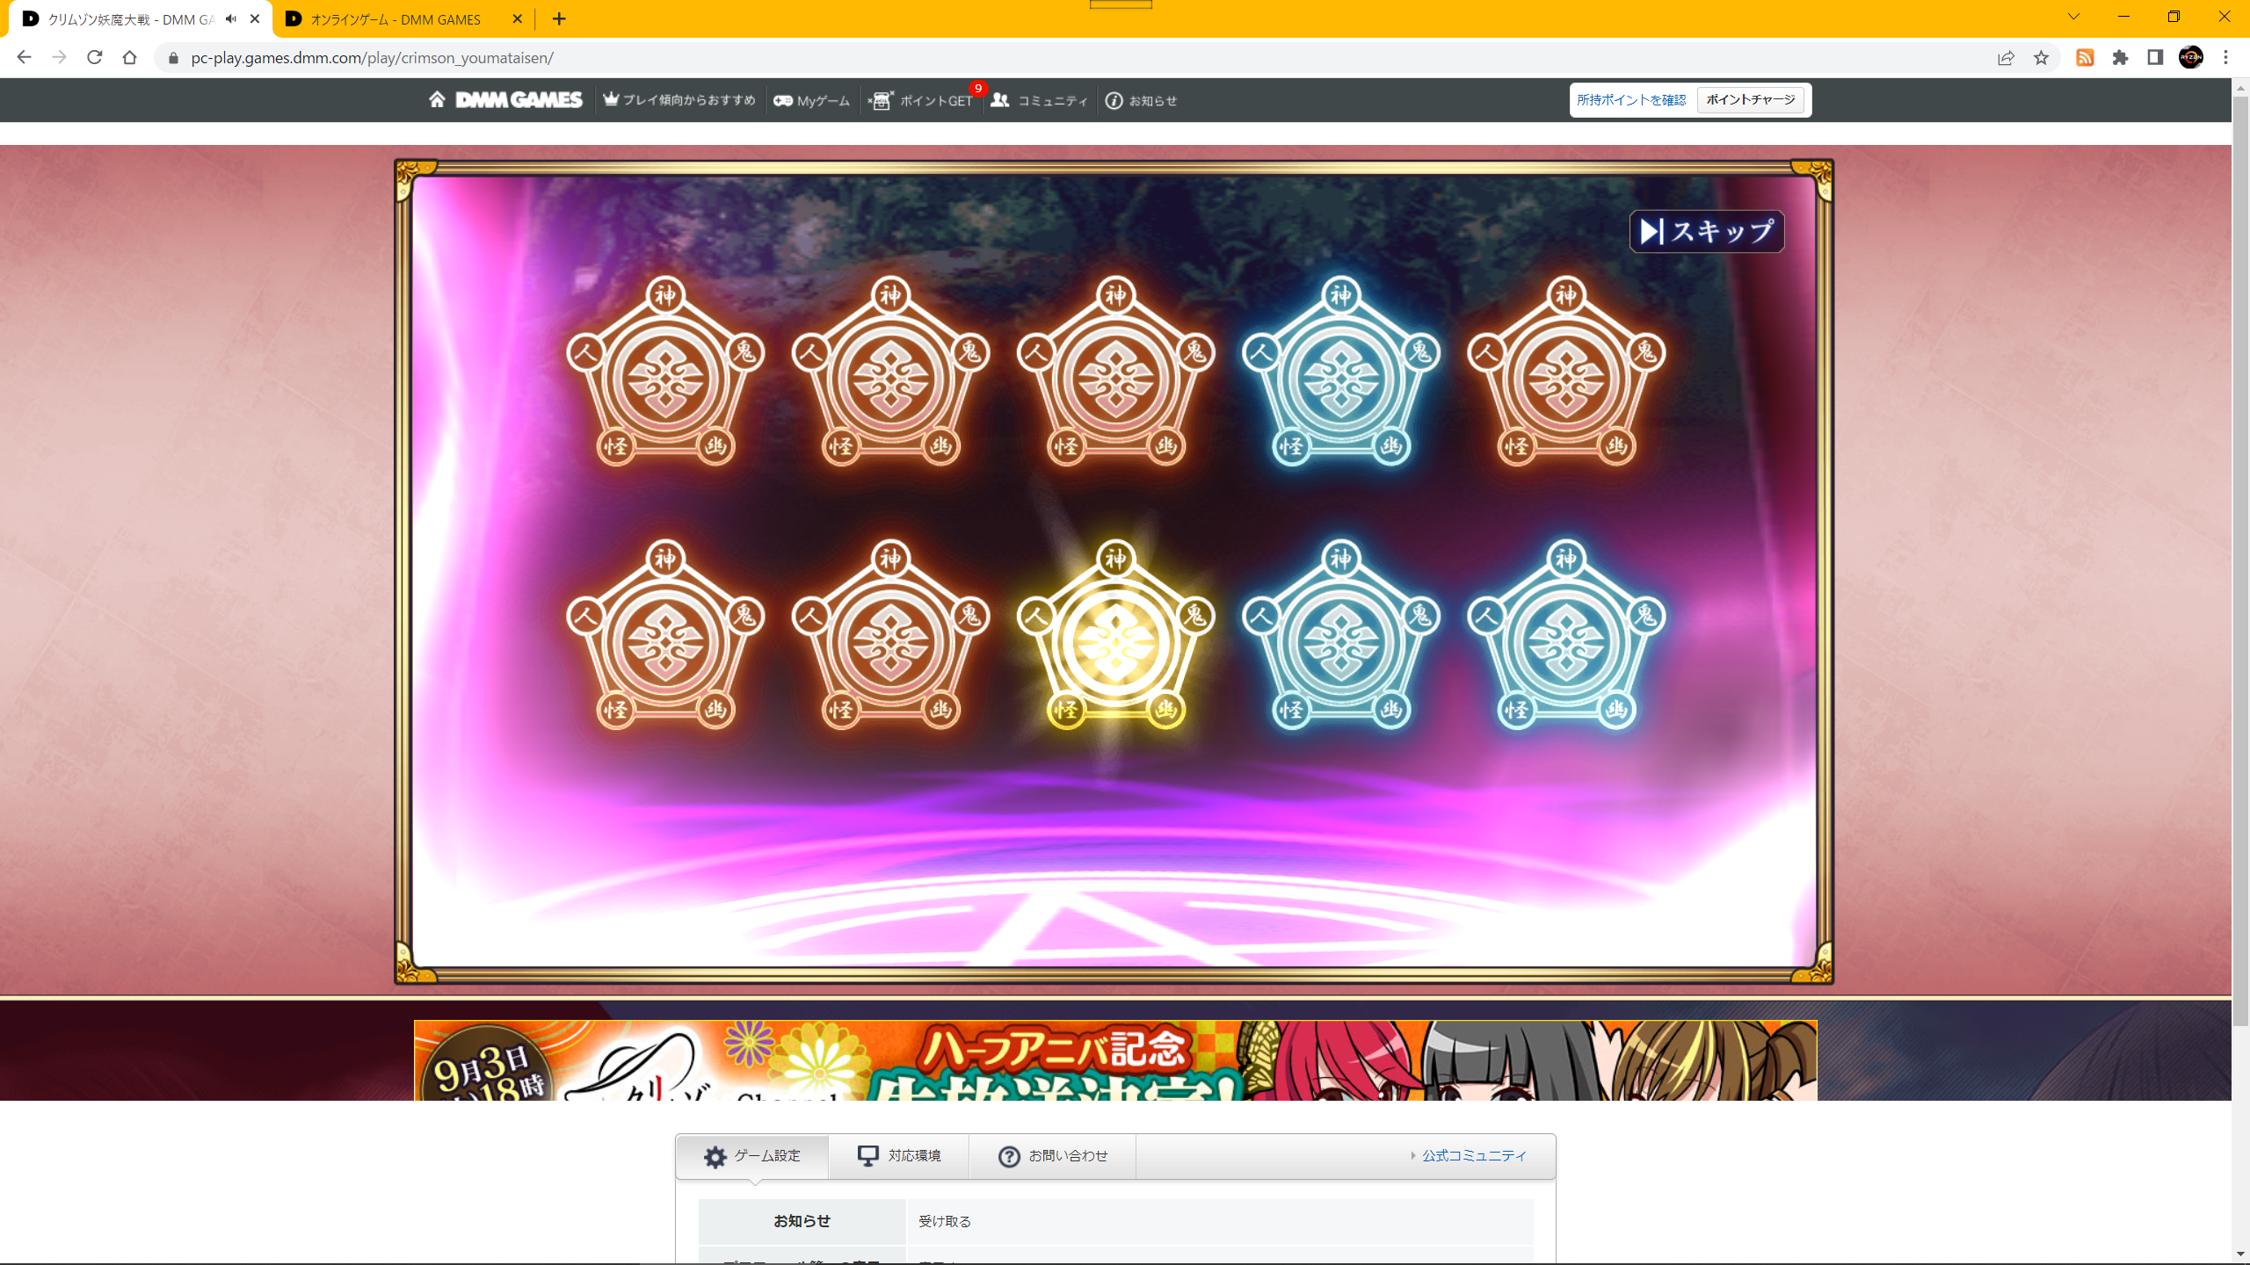Open the ハーフアニバ記念 banner

pyautogui.click(x=1115, y=1060)
